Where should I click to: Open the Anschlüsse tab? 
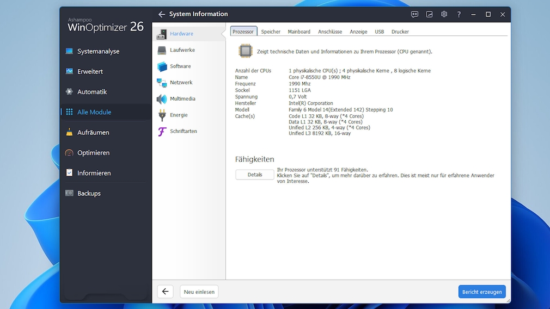coord(330,32)
